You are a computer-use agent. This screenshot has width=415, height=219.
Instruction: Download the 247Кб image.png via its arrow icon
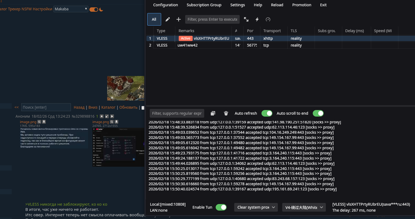click(116, 122)
